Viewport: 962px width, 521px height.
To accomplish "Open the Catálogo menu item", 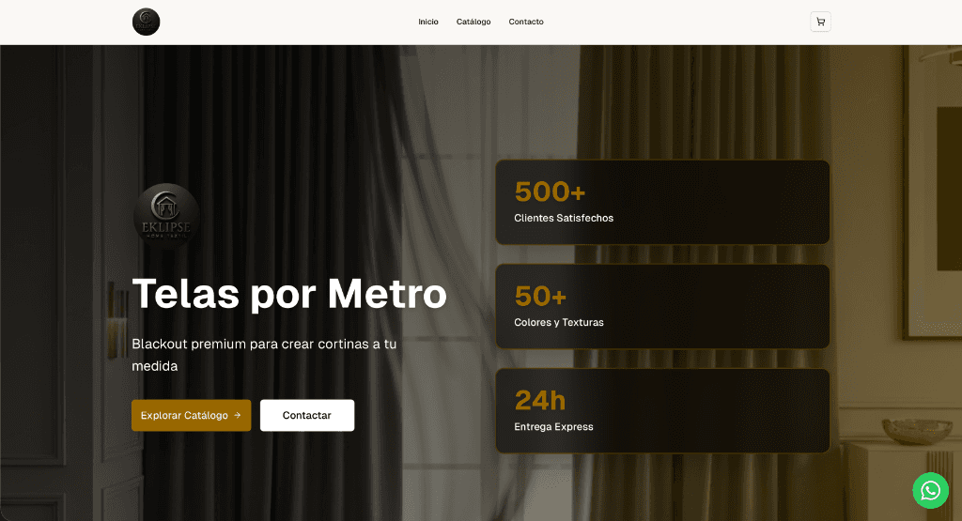I will [x=473, y=22].
